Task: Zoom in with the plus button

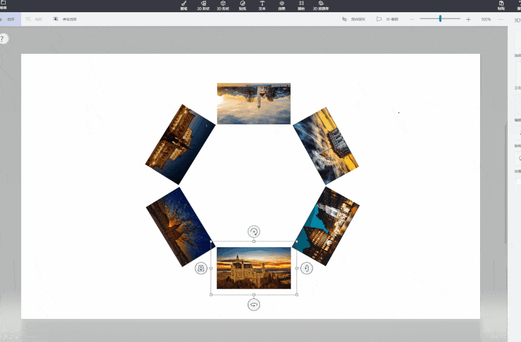Action: (468, 19)
